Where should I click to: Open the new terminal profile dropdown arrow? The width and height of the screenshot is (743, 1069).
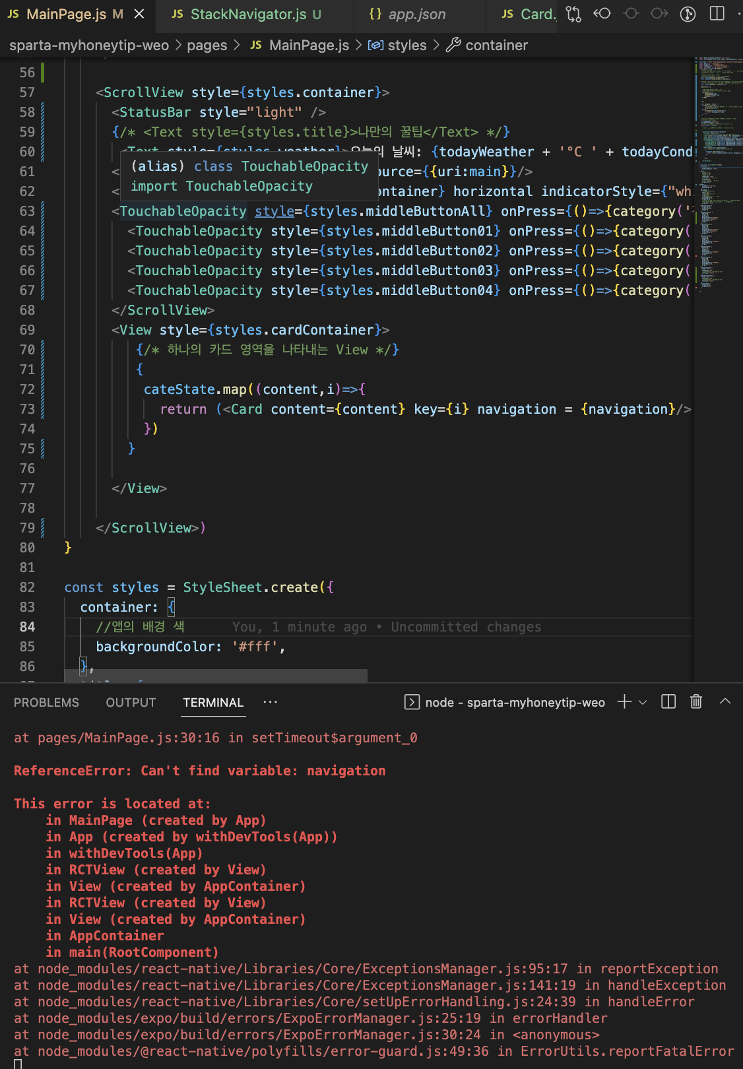click(643, 702)
